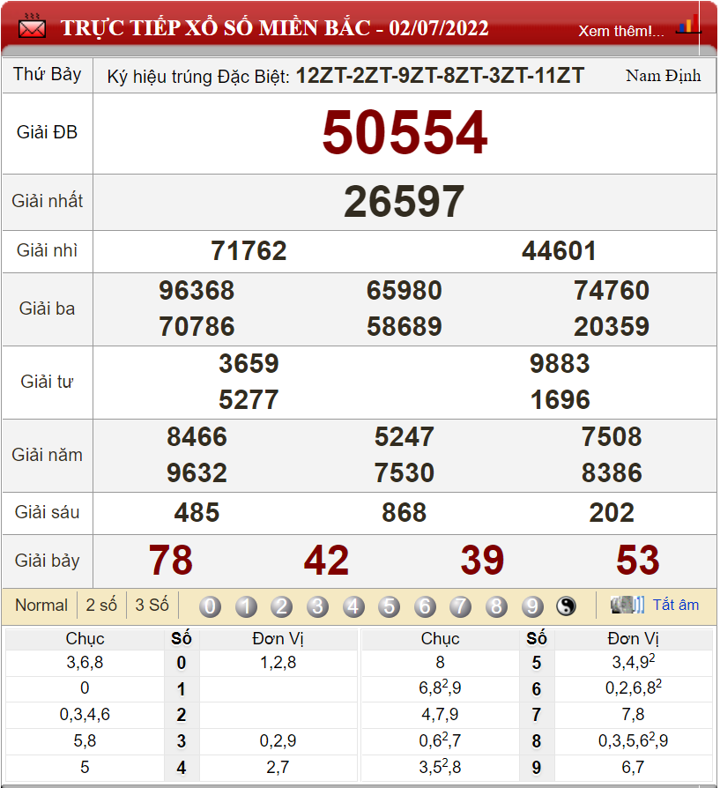Click fifth prize number 9632
This screenshot has width=720, height=788.
197,473
